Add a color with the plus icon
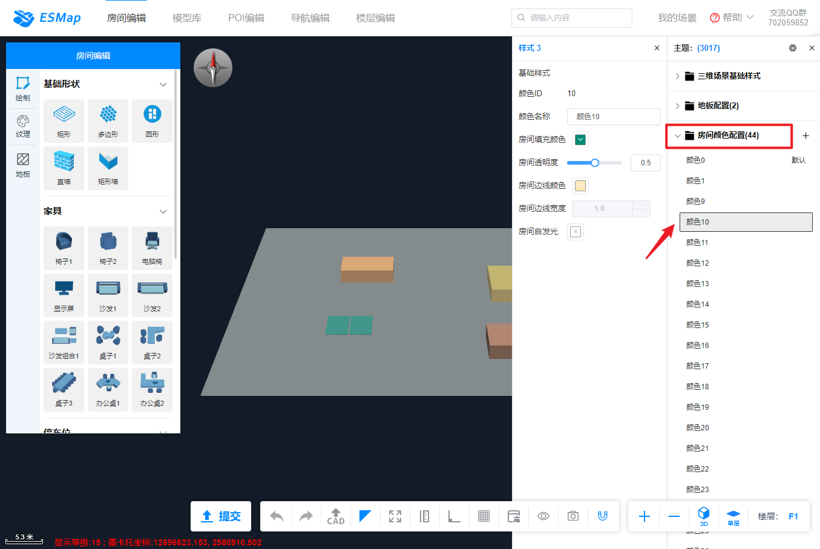 click(805, 136)
